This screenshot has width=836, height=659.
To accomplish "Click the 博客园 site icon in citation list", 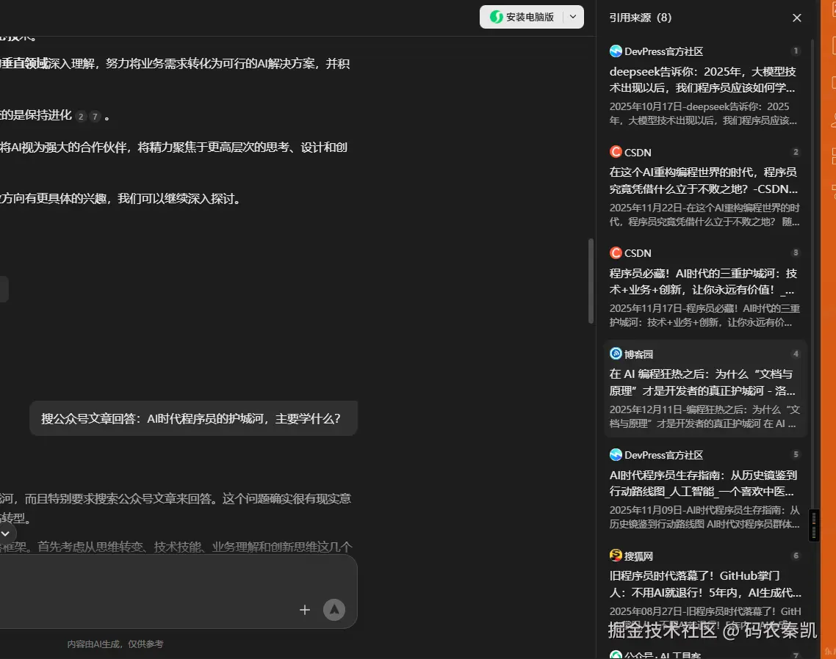I will 615,354.
